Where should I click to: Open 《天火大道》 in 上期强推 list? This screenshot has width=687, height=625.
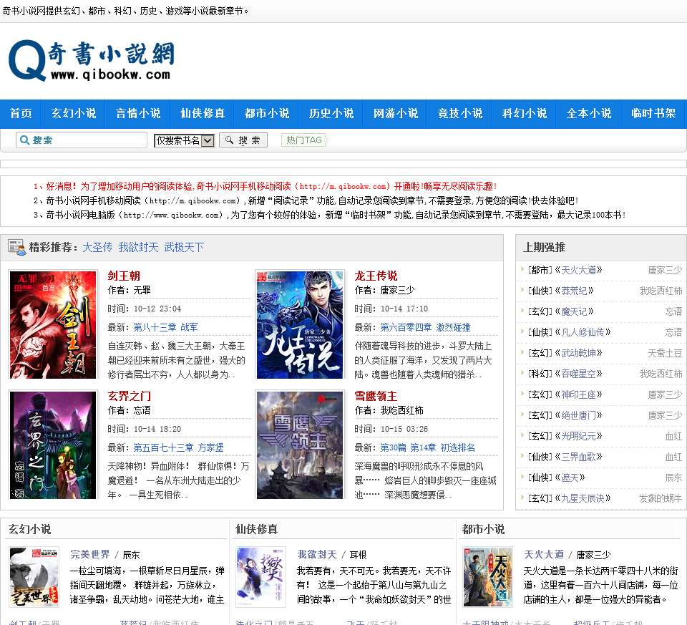[x=579, y=270]
